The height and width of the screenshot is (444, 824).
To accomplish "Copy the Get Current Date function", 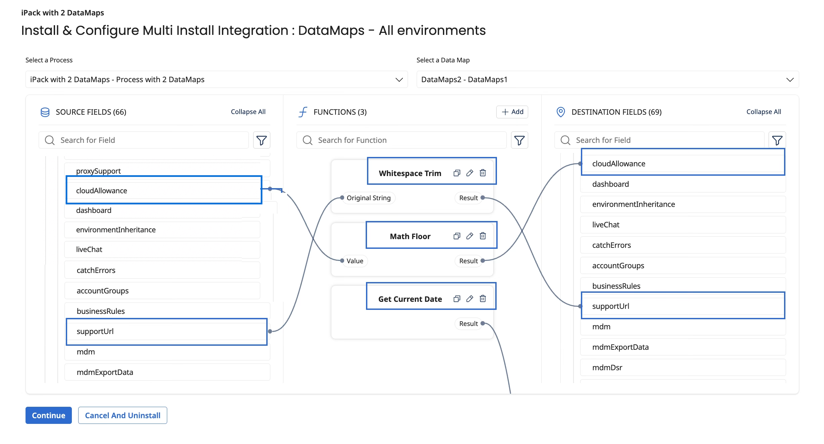I will [457, 299].
